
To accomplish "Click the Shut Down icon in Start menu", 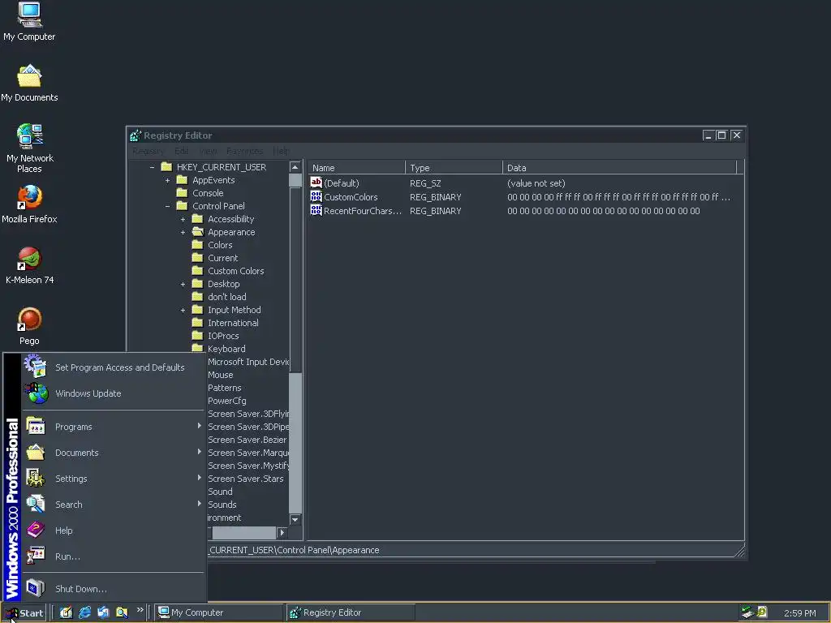I will [36, 588].
